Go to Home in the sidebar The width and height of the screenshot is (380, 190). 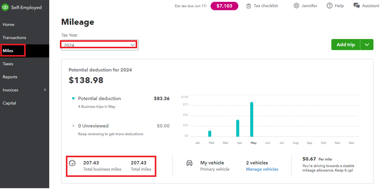[8, 25]
